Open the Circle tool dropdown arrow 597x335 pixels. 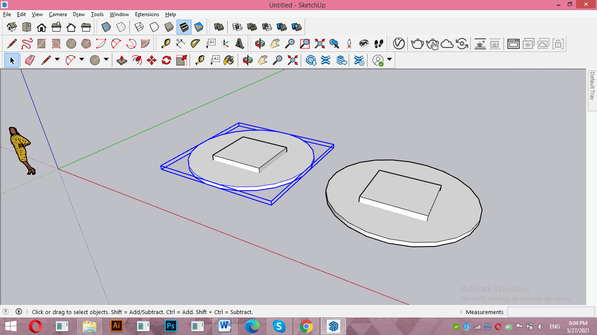[106, 59]
